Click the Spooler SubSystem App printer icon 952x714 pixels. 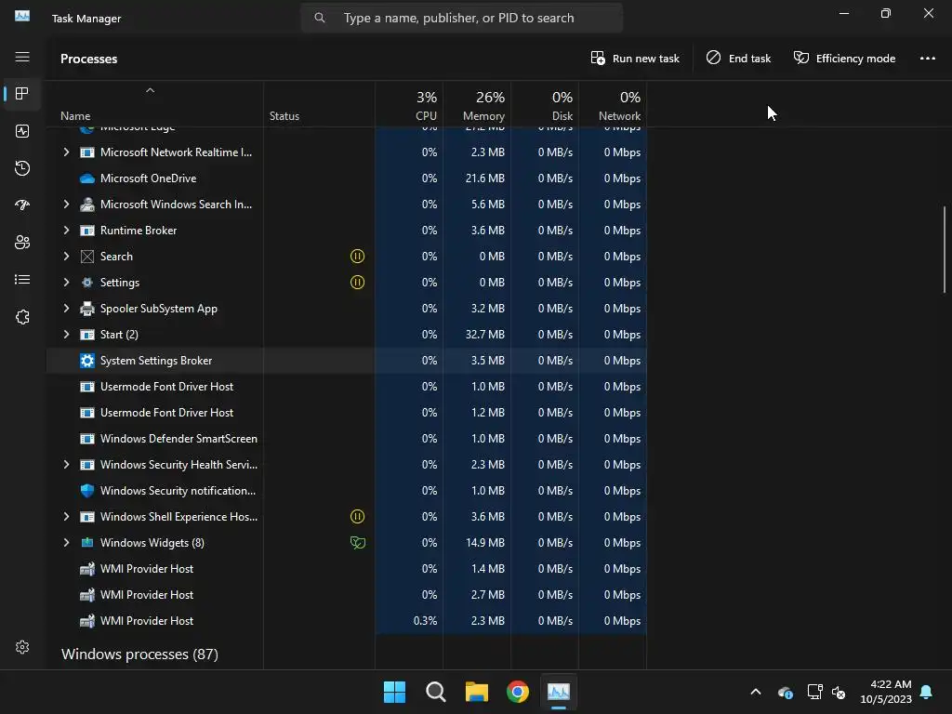[x=87, y=309]
